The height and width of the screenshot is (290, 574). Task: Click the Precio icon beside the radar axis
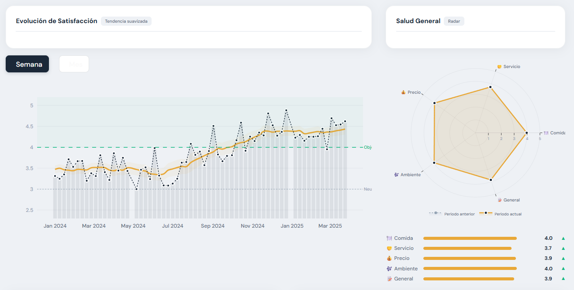point(403,92)
